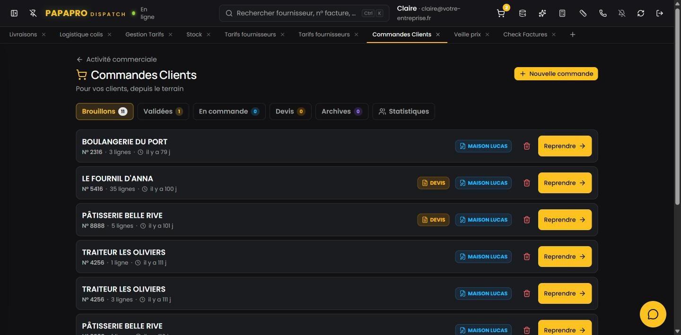Switch to the Veille prix tab
The image size is (681, 335).
467,34
